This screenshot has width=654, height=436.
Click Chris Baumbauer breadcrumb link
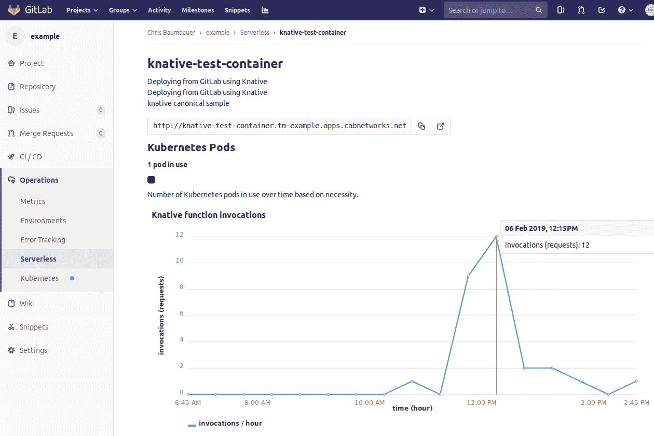(171, 32)
